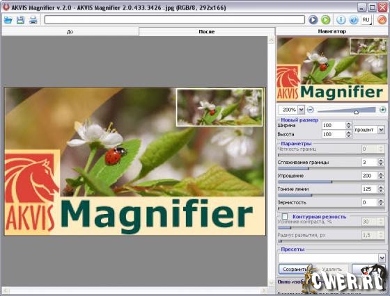
Task: Switch to the До tab
Action: click(x=70, y=31)
